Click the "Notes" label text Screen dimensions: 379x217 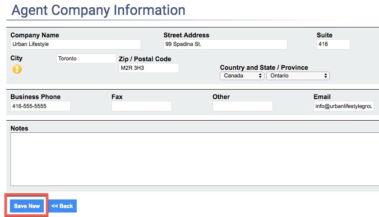[x=19, y=128]
